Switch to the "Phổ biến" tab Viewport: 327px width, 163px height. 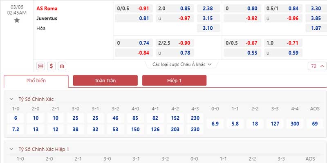pos(36,81)
